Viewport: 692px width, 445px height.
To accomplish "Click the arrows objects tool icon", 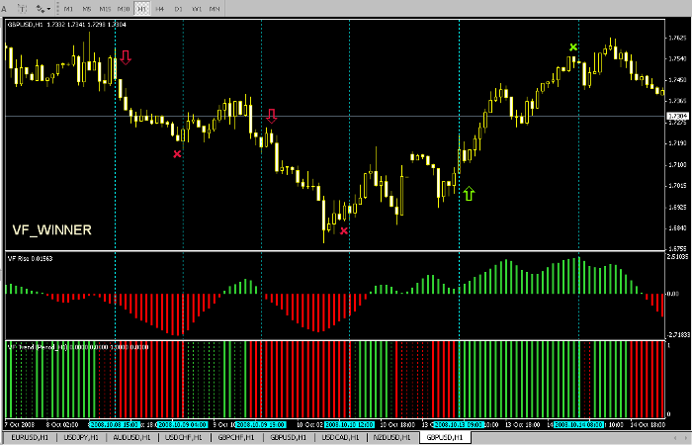I will [x=41, y=8].
